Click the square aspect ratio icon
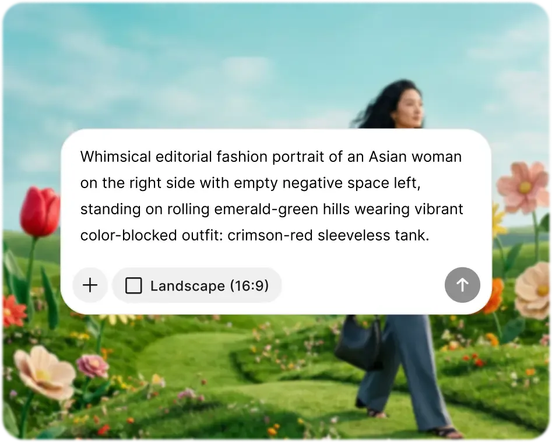The image size is (552, 442). 134,285
